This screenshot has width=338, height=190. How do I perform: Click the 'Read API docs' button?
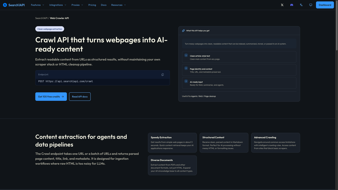point(80,97)
